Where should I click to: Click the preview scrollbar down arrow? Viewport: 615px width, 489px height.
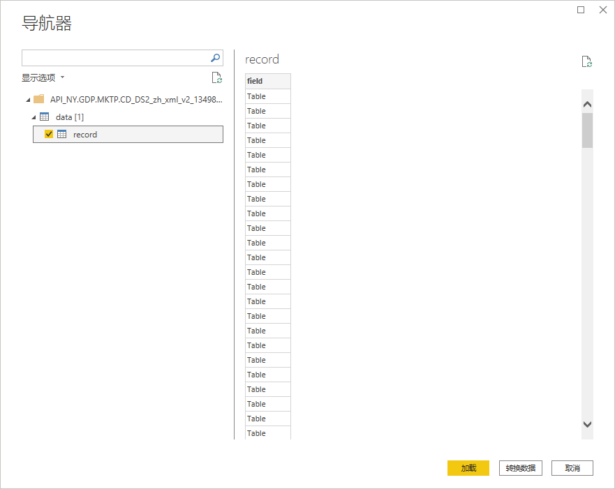[587, 424]
